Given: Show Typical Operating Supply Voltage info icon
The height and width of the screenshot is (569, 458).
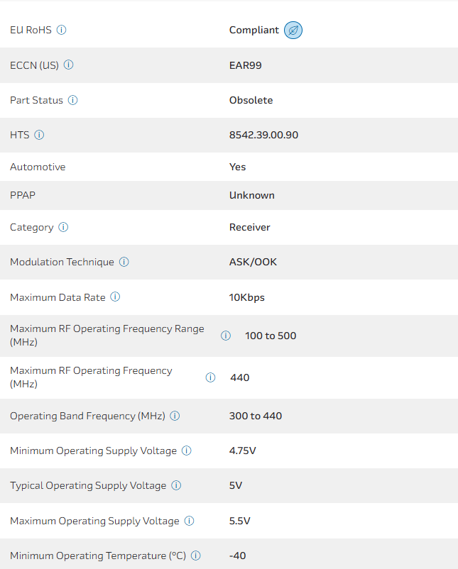Looking at the screenshot, I should click(176, 485).
